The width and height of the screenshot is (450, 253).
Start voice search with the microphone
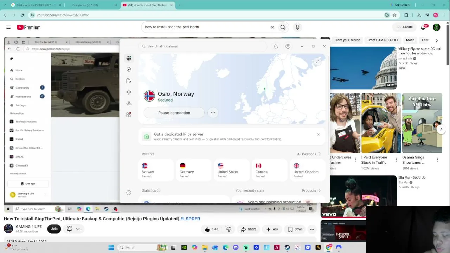pyautogui.click(x=297, y=27)
